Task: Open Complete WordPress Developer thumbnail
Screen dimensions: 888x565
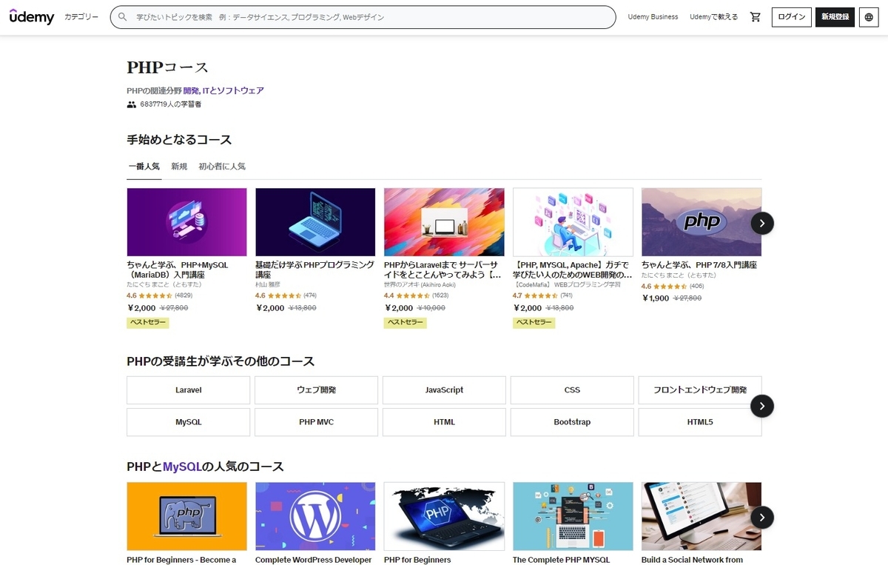Action: pyautogui.click(x=315, y=516)
